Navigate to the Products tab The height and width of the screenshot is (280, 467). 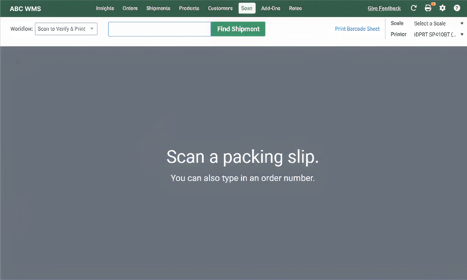coord(189,8)
